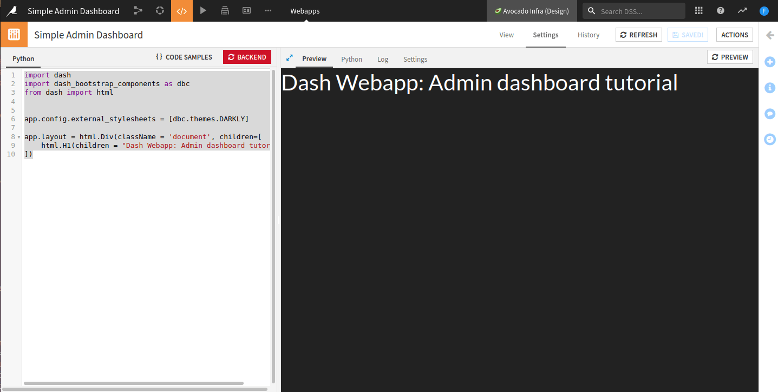Viewport: 778px width, 392px height.
Task: Click the Dataiku bird logo
Action: point(11,11)
